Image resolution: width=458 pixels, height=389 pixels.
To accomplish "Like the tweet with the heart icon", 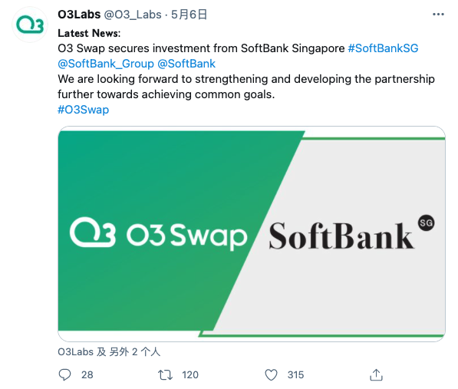I will (271, 374).
